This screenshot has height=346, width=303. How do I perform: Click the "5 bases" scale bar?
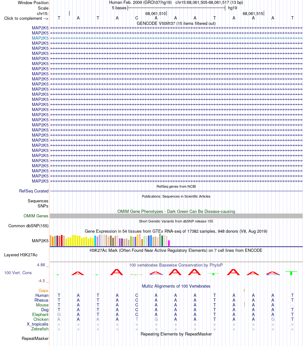(x=176, y=8)
